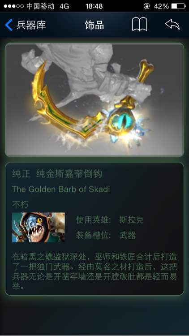Viewport: 189px width, 336px height.
Task: Tap the 饰品 page title
Action: (94, 25)
